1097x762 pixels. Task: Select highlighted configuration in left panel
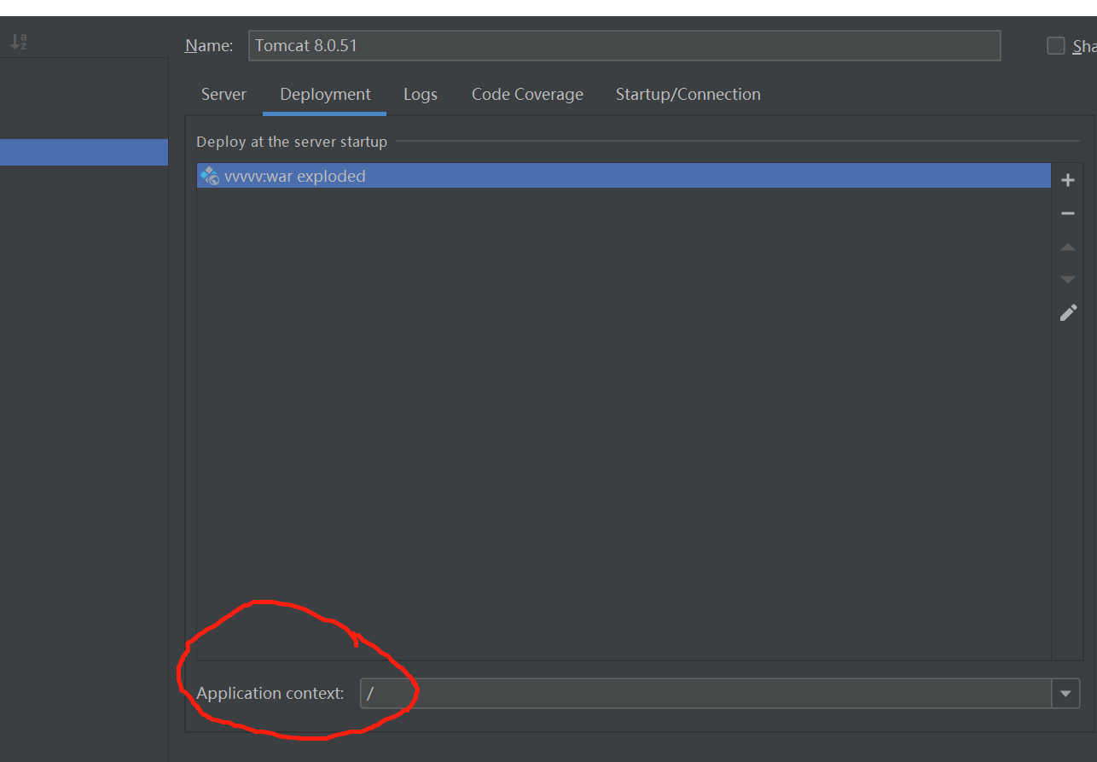click(x=84, y=152)
